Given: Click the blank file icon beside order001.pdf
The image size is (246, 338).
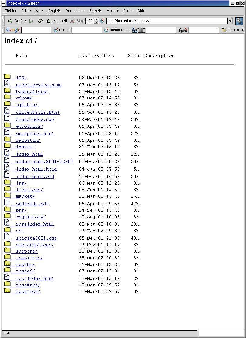Looking at the screenshot, I should point(7,202).
